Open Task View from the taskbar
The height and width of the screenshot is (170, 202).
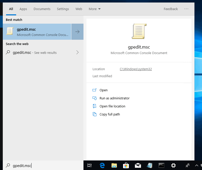(90, 165)
